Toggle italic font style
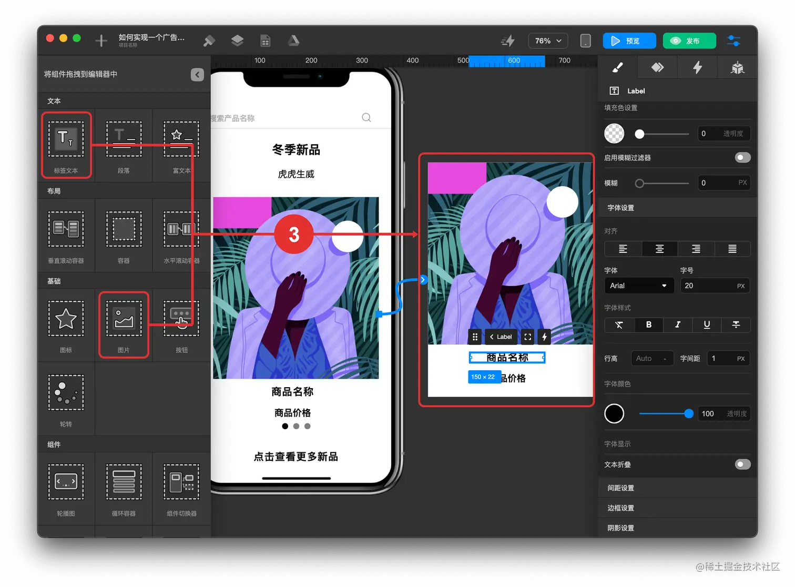Viewport: 795px width, 587px height. click(678, 325)
